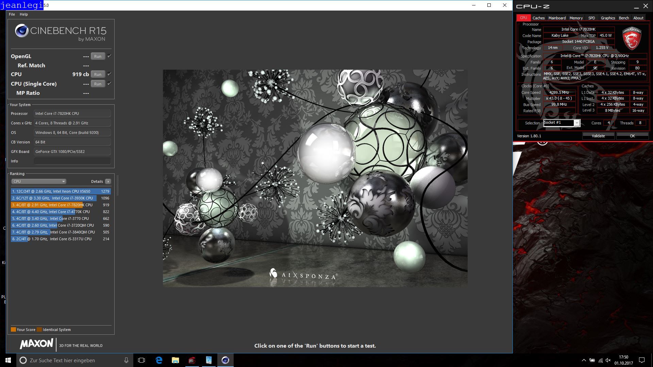Click the CPU score 919 cb

(81, 74)
